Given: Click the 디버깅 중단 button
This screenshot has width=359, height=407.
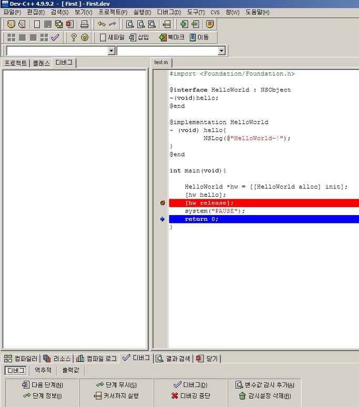Looking at the screenshot, I should point(191,396).
